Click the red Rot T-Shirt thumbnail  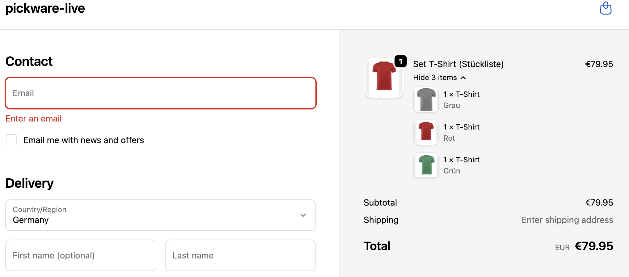tap(426, 132)
